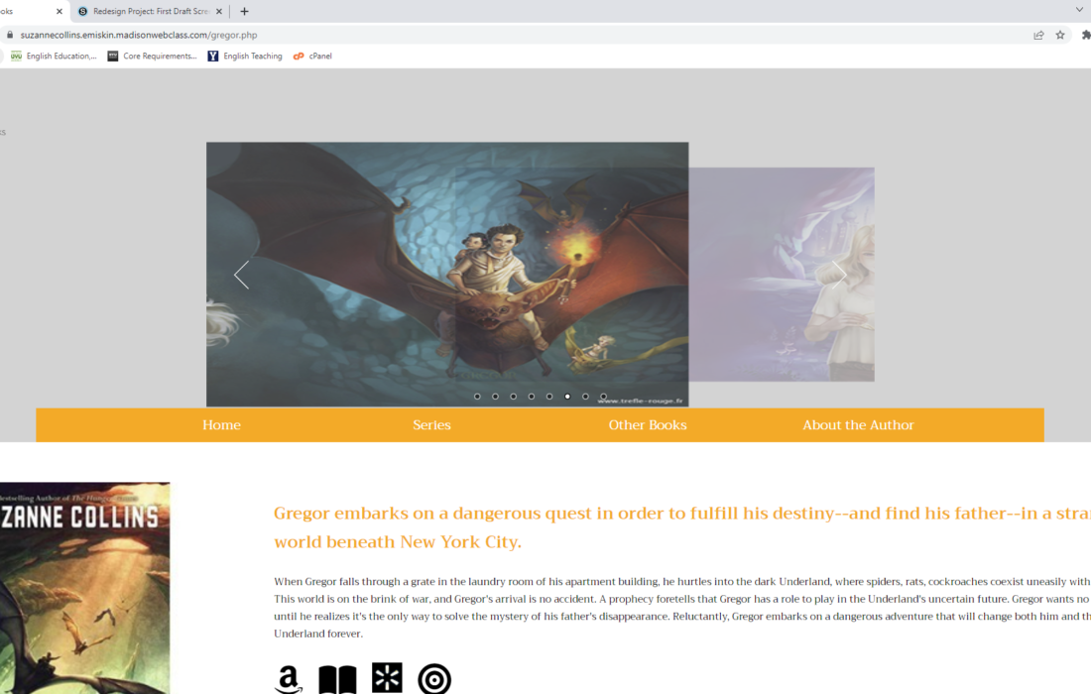
Task: Open the Home navigation item
Action: (x=221, y=425)
